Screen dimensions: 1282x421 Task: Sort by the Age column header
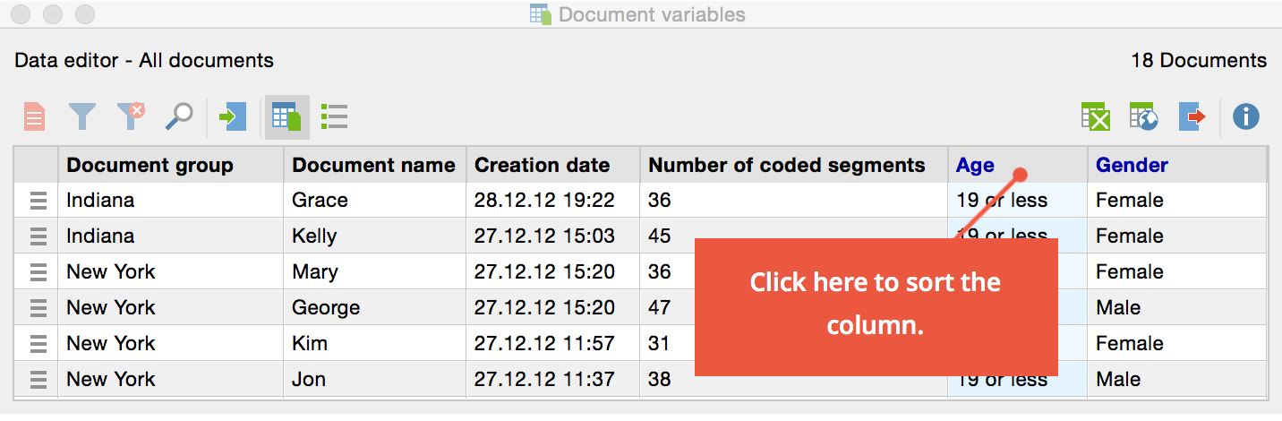[975, 165]
